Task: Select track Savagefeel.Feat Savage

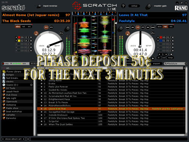Action: pos(111,112)
